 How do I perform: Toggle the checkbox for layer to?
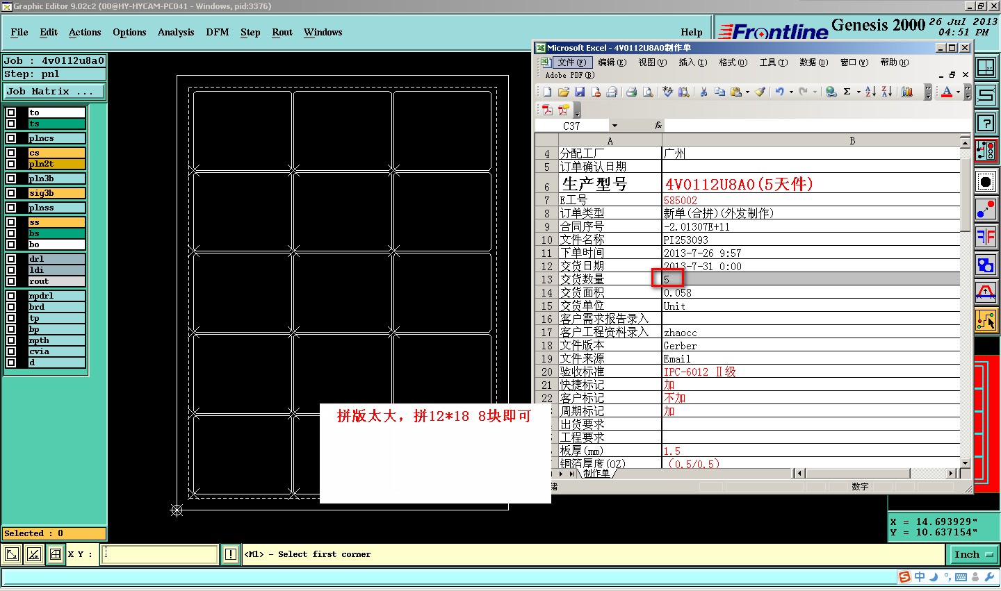pyautogui.click(x=11, y=113)
